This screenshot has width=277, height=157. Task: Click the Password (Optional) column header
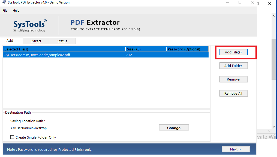click(x=187, y=49)
